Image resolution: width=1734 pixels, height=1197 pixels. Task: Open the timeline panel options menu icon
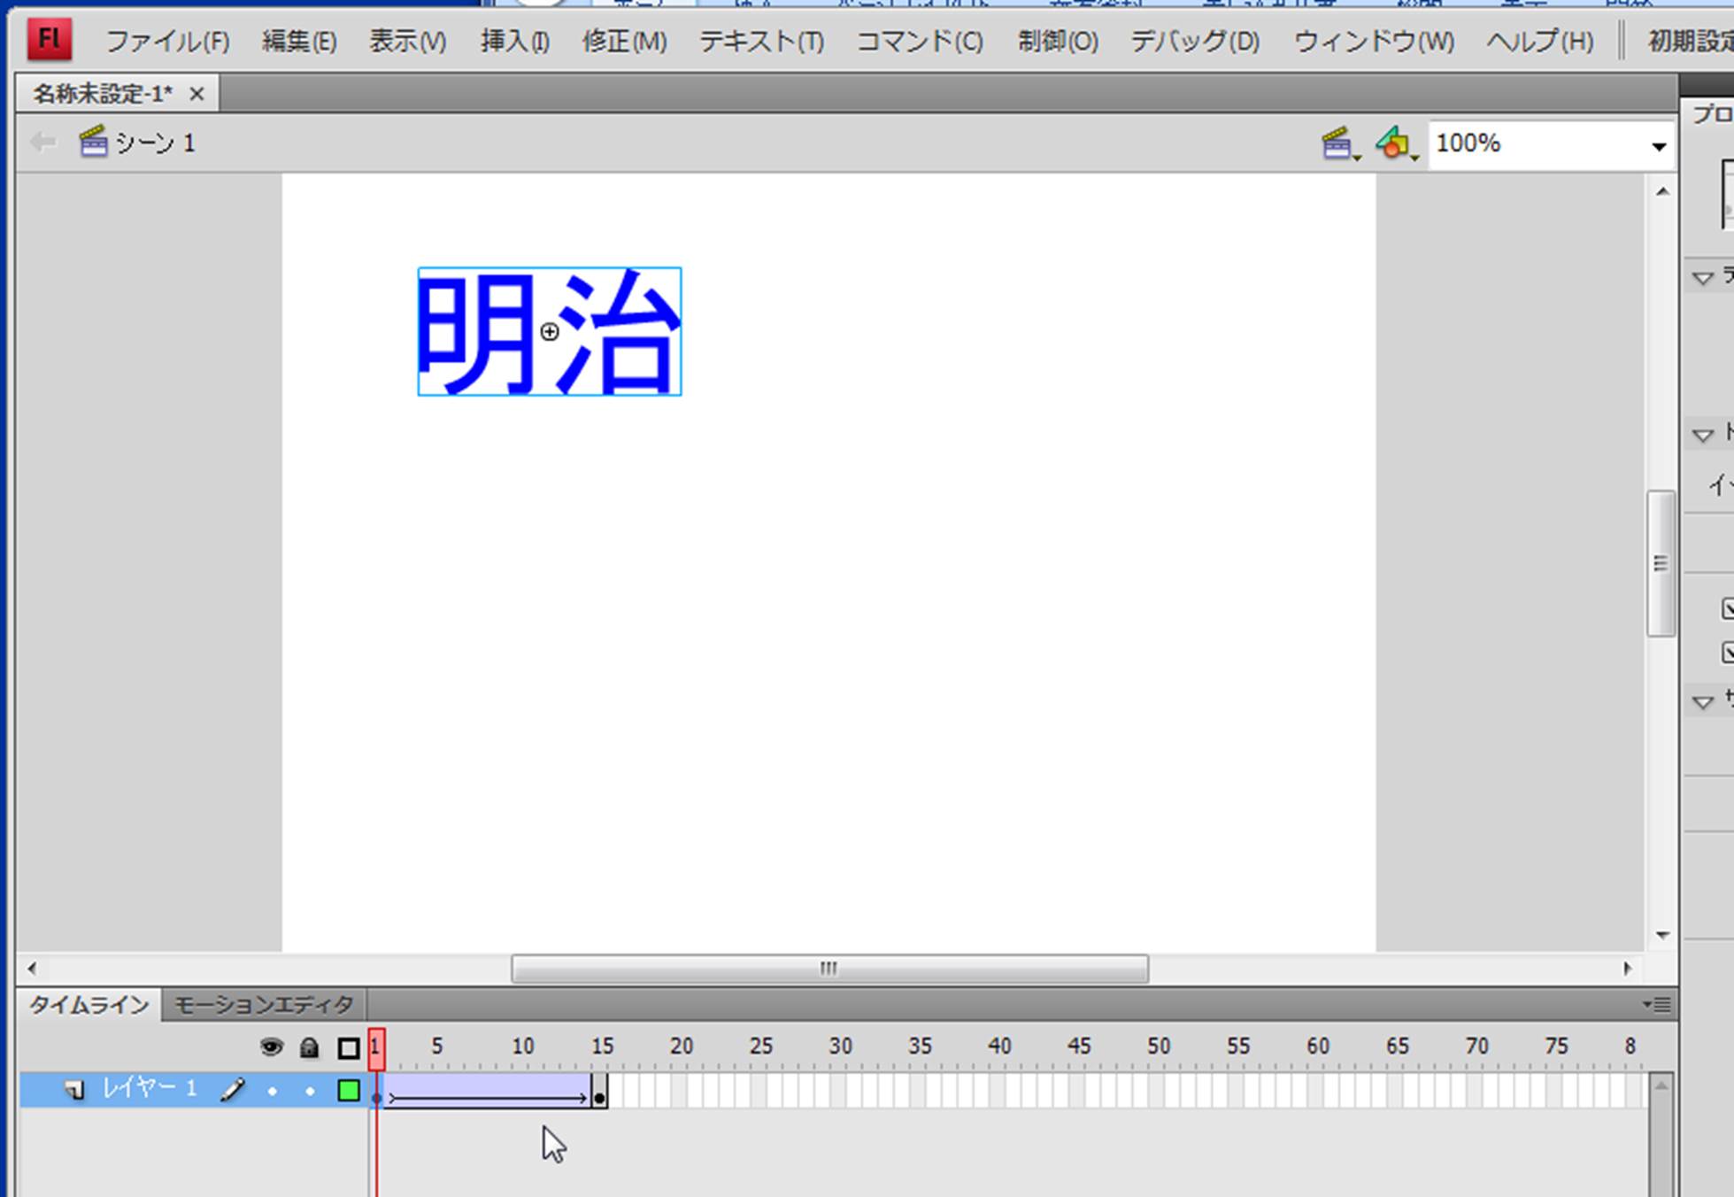[1657, 1004]
